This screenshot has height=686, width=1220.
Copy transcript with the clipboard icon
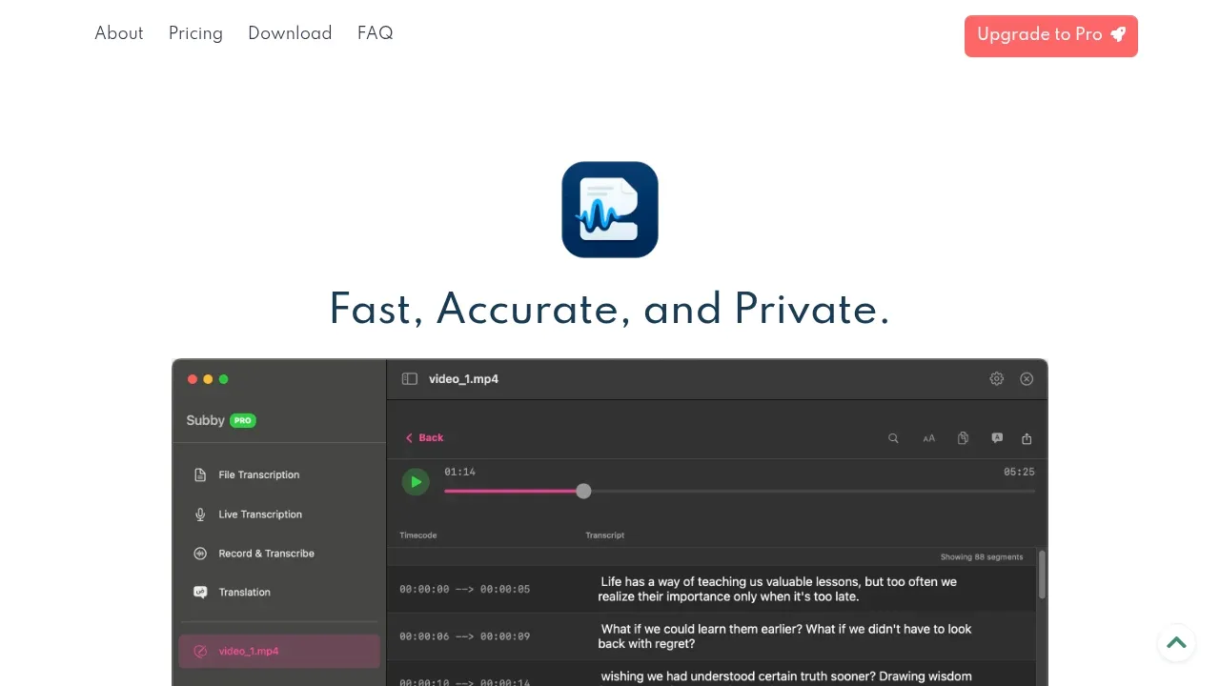coord(963,438)
